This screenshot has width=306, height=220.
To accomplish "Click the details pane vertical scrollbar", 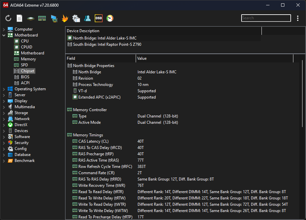I will pos(302,93).
